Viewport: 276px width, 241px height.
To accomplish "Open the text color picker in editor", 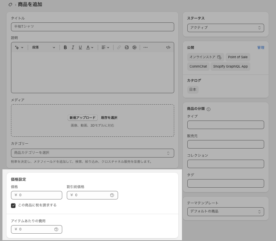I will pyautogui.click(x=90, y=48).
